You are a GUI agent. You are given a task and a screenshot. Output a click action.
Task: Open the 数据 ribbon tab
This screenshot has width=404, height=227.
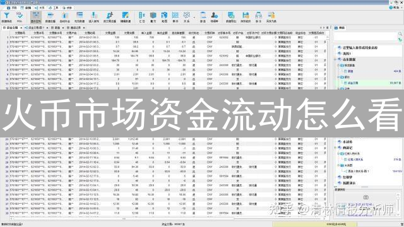pyautogui.click(x=25, y=8)
